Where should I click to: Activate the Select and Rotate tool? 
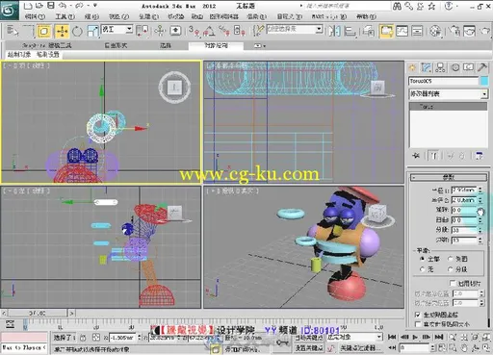[x=77, y=31]
